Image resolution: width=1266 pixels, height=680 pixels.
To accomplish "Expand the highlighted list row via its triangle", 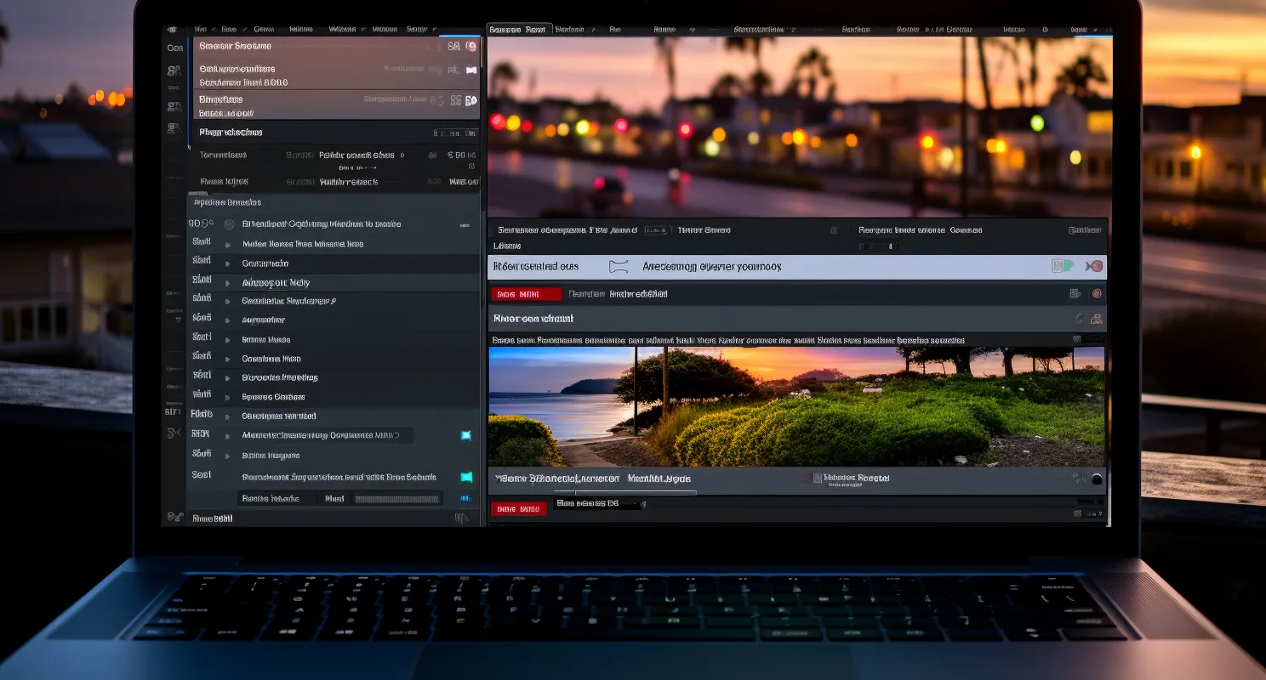I will point(227,283).
